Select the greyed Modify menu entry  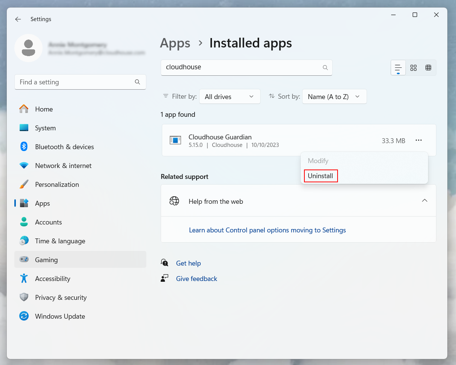click(x=318, y=161)
